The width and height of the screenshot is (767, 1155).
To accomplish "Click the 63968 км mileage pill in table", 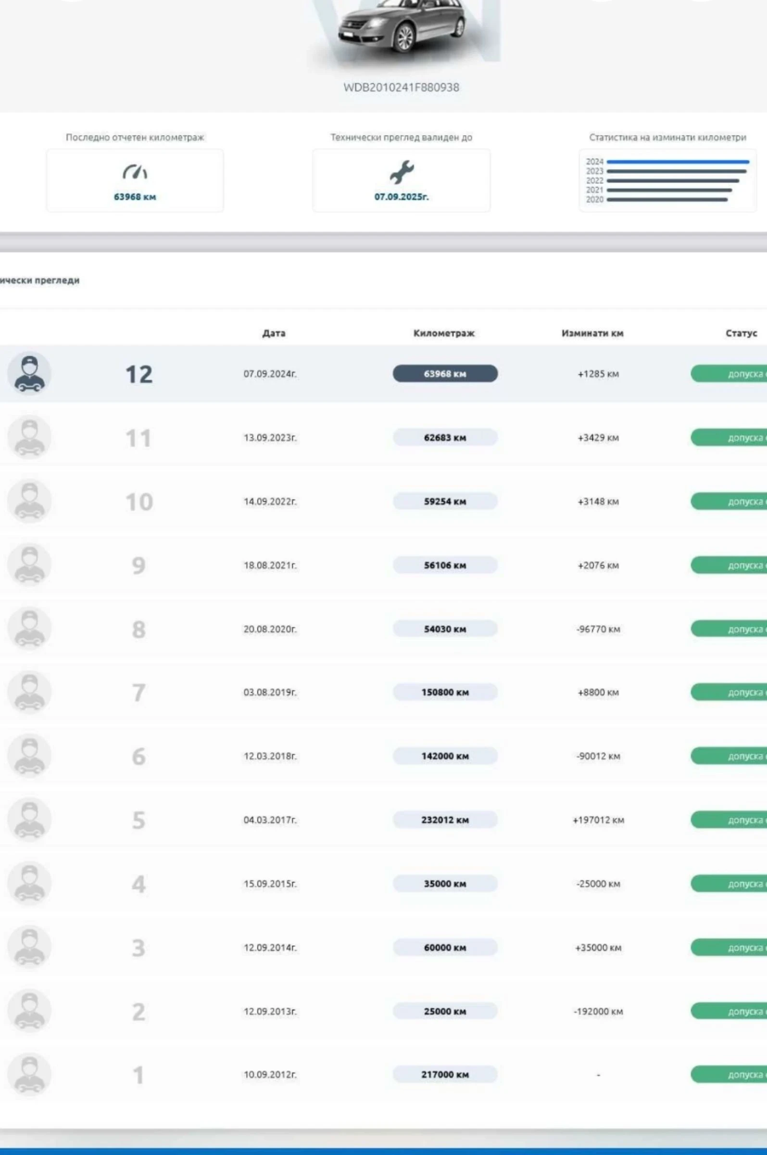I will [x=445, y=374].
